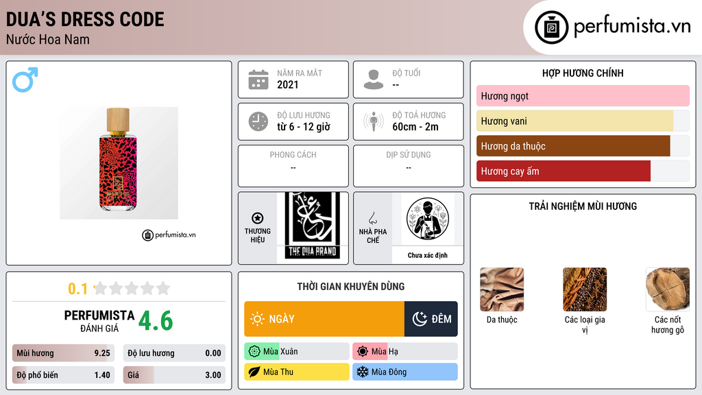Click the perfumista.vn perfume bottle logo icon

pyautogui.click(x=551, y=27)
